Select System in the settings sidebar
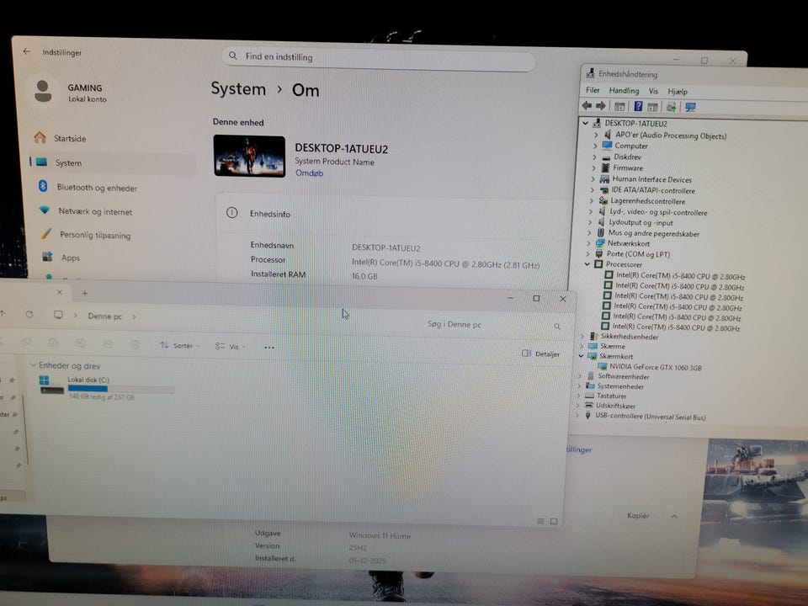The height and width of the screenshot is (606, 808). 111,162
